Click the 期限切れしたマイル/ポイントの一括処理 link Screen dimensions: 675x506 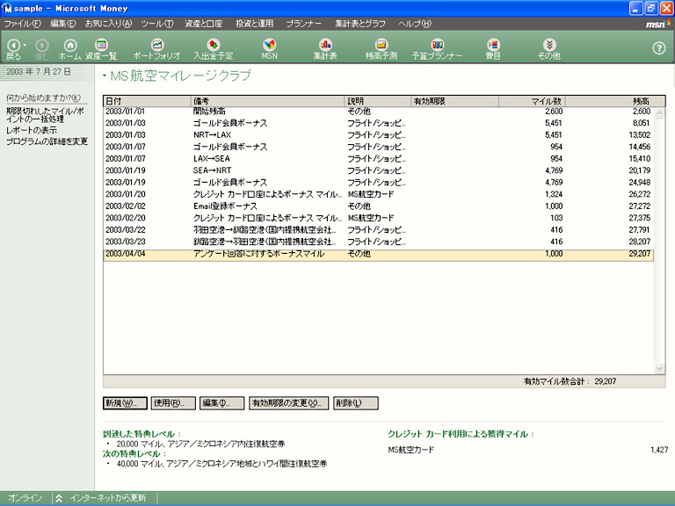pyautogui.click(x=45, y=115)
